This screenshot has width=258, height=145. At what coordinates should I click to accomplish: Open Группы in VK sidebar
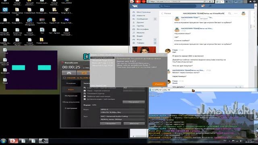(x=140, y=26)
